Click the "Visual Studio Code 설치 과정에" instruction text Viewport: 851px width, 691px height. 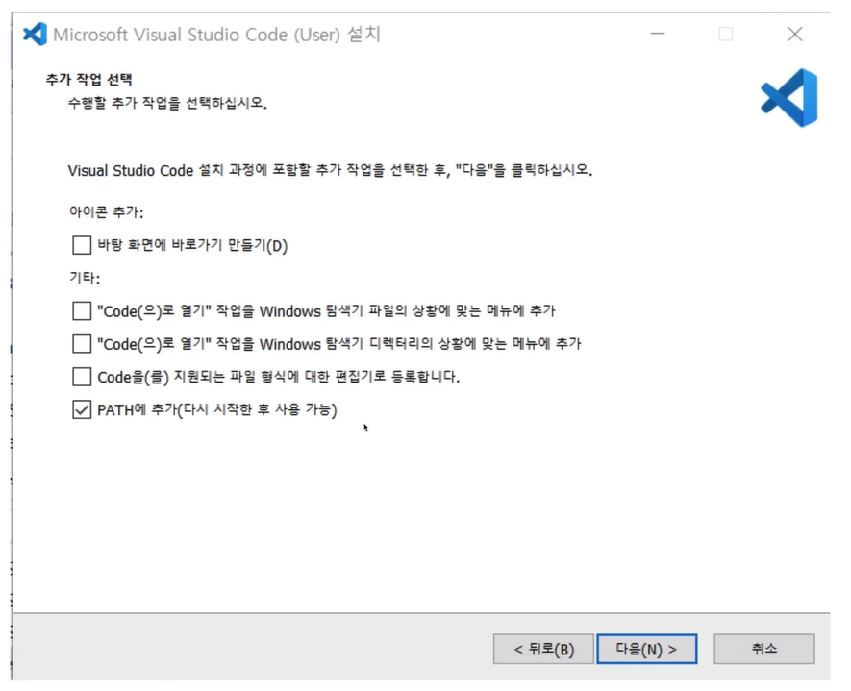pyautogui.click(x=330, y=170)
